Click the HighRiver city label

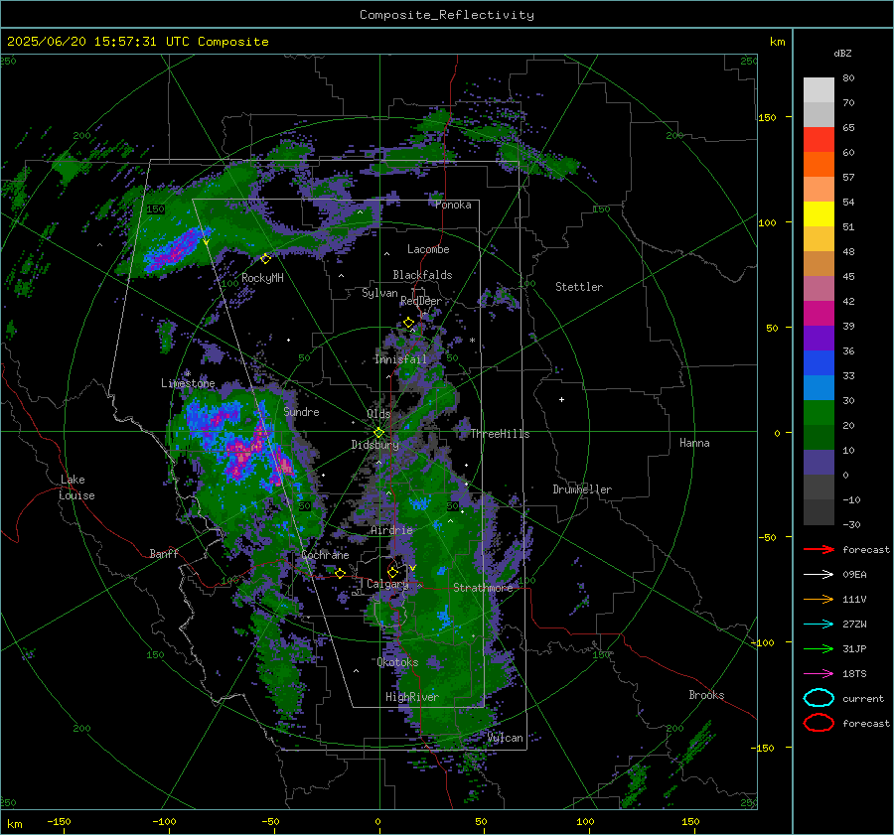[x=412, y=697]
